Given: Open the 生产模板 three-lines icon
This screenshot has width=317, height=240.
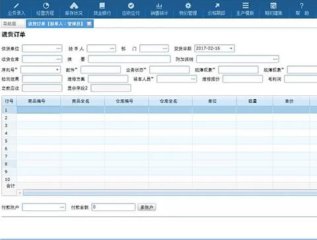Looking at the screenshot, I should coord(246,5).
